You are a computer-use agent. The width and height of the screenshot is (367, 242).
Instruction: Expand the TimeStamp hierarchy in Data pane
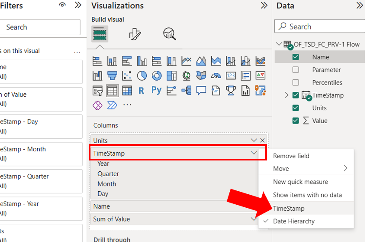[x=287, y=95]
